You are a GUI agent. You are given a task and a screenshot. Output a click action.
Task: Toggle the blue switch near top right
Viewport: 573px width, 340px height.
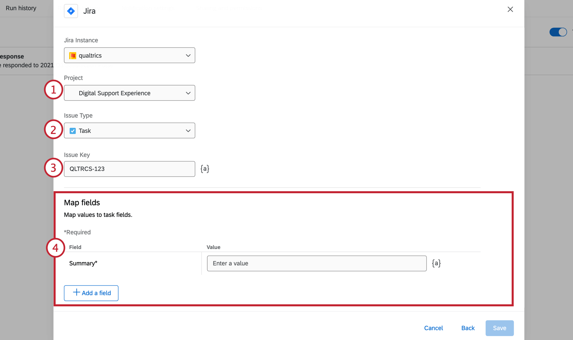pos(558,32)
